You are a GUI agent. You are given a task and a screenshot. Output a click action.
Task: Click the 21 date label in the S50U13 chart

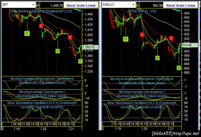(172, 128)
